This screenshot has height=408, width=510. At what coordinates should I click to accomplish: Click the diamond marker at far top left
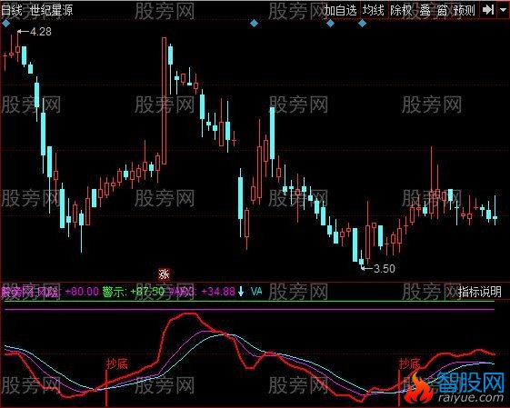(x=5, y=24)
